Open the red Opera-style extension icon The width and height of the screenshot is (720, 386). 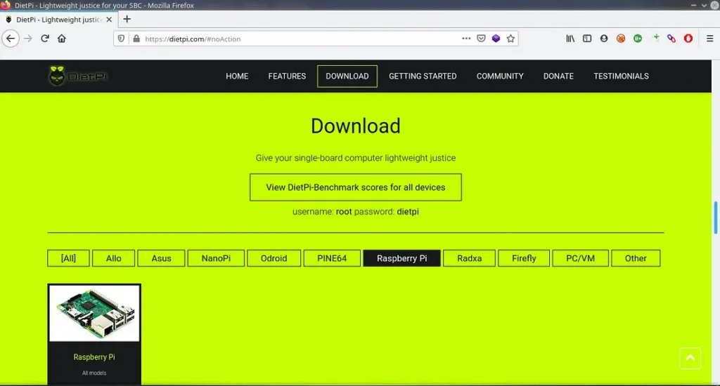pyautogui.click(x=688, y=39)
